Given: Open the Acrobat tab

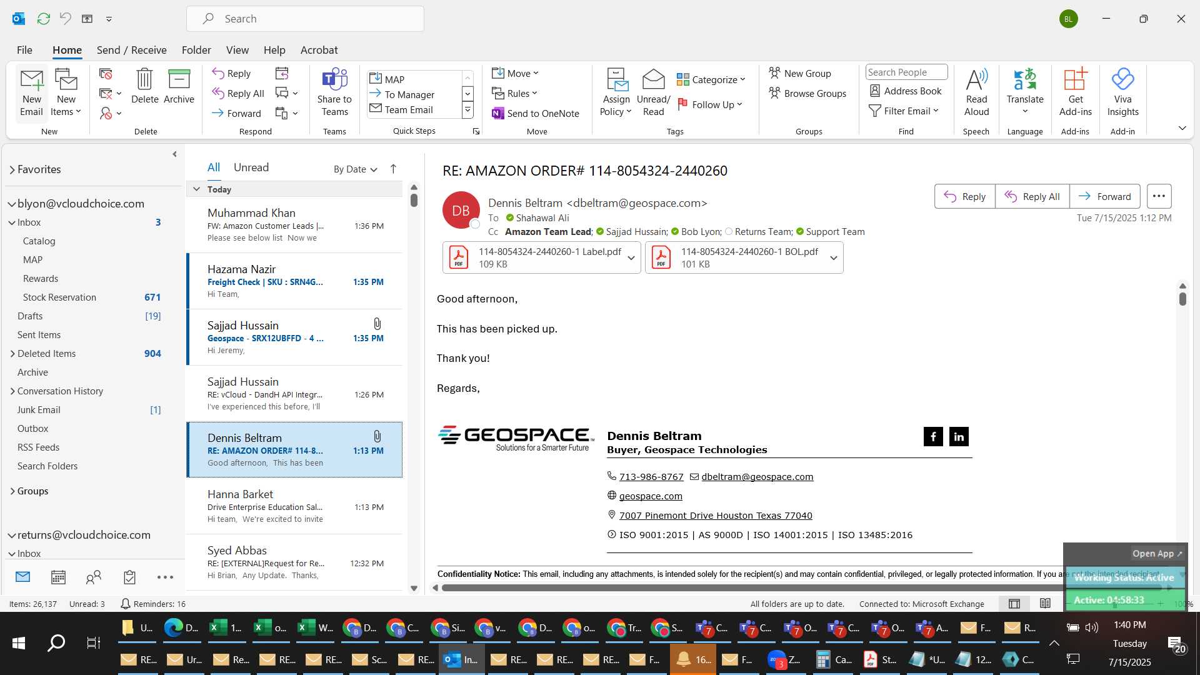Looking at the screenshot, I should pyautogui.click(x=319, y=50).
